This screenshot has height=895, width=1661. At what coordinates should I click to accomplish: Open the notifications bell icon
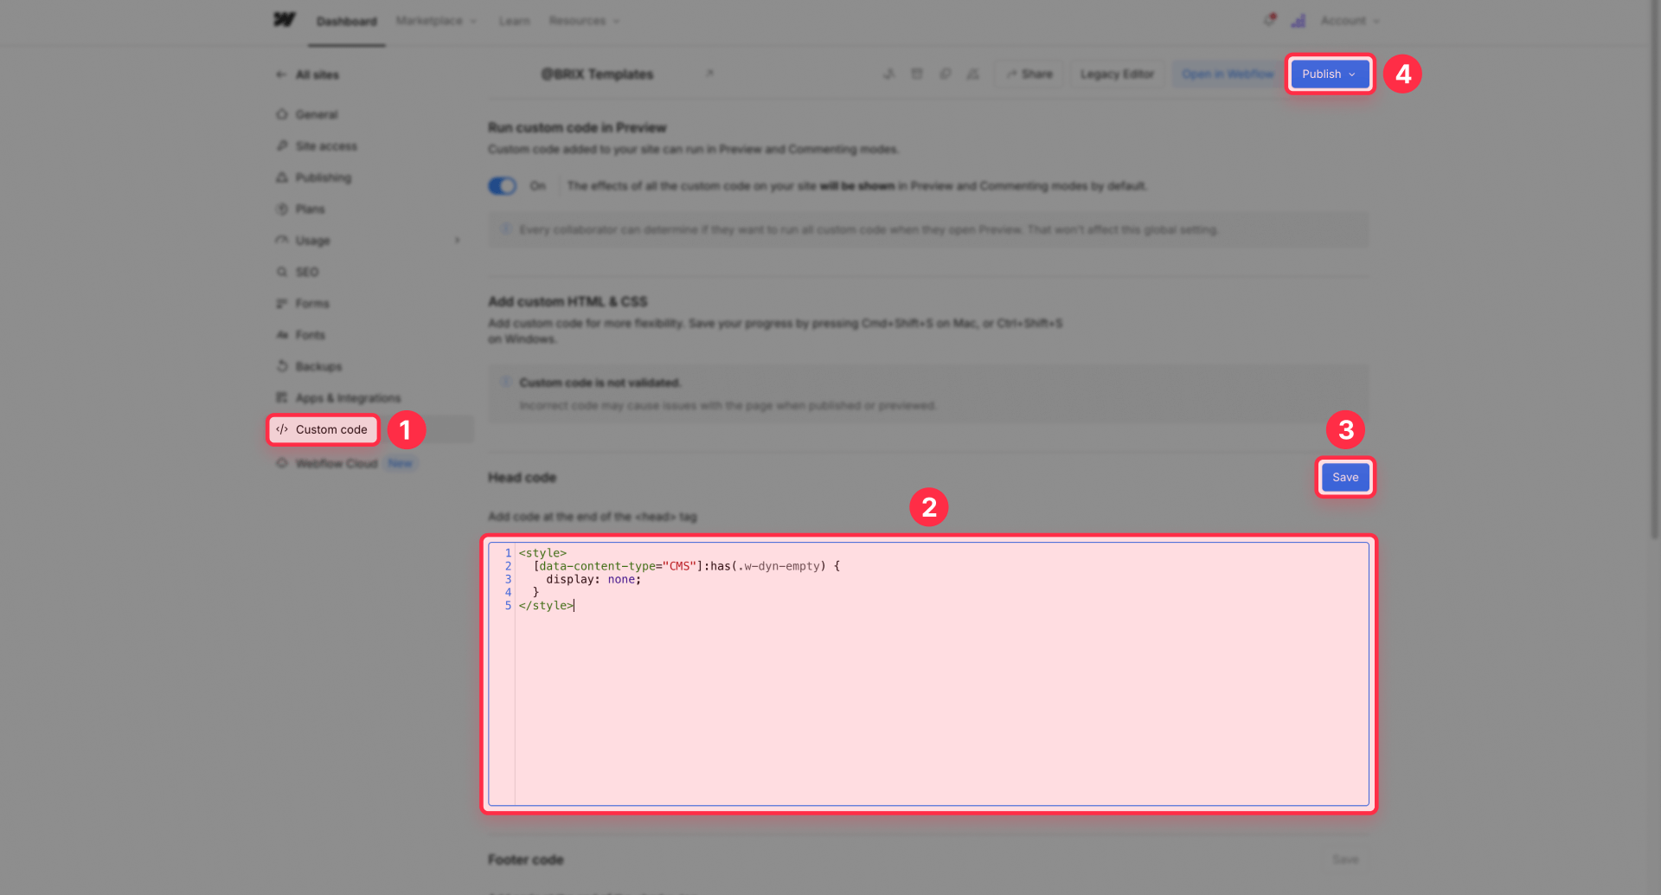(x=1269, y=20)
